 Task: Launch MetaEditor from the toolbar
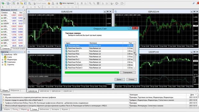pyautogui.click(x=49, y=3)
